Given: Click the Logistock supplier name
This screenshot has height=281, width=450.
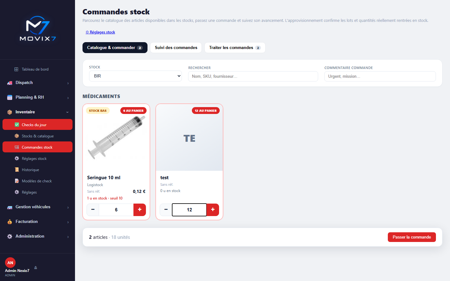Looking at the screenshot, I should tap(95, 185).
